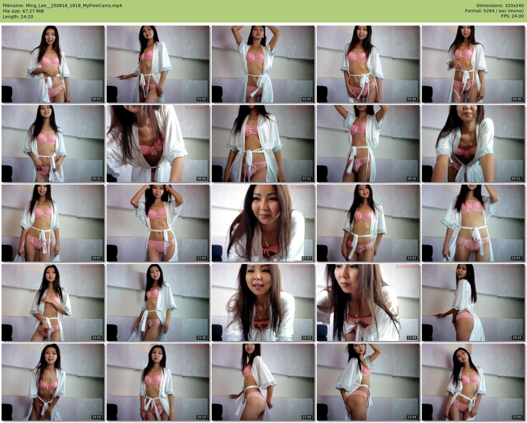
Task: Open the 18:24 thumbnail
Action: click(473, 303)
